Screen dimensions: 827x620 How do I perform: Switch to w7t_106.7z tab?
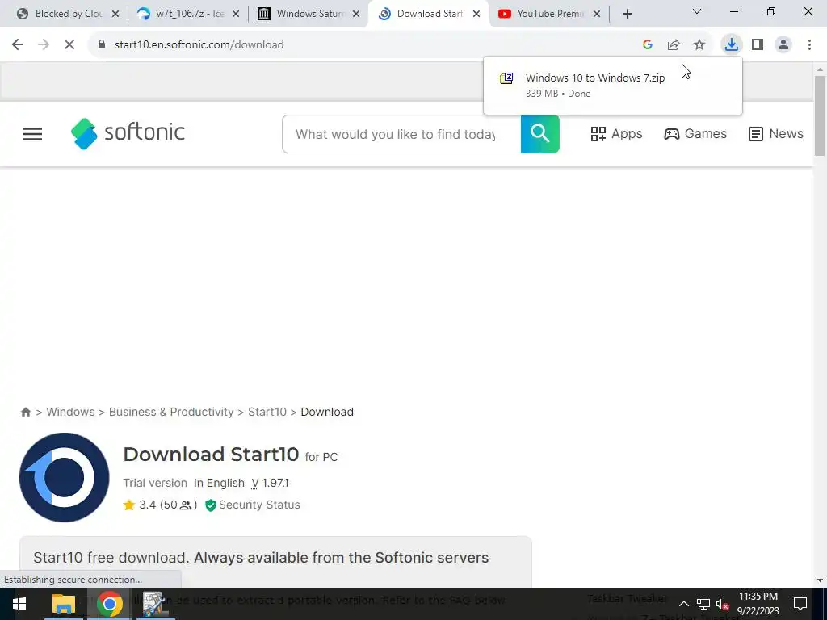pos(190,14)
